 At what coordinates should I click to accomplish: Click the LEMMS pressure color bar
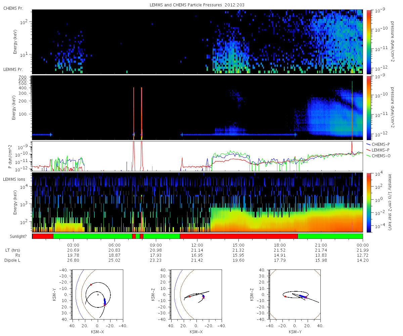point(368,108)
